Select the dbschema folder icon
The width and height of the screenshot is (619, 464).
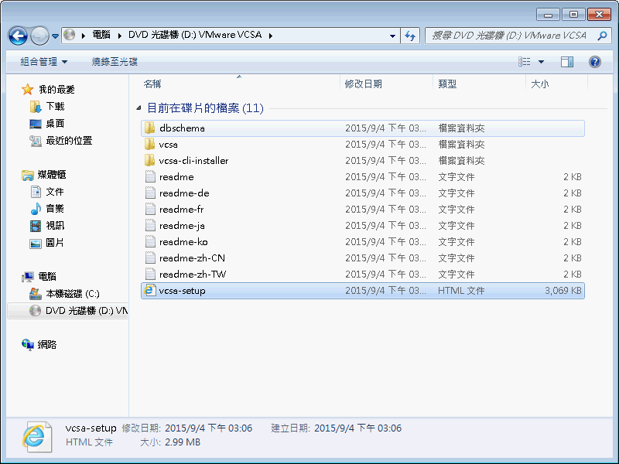(149, 128)
